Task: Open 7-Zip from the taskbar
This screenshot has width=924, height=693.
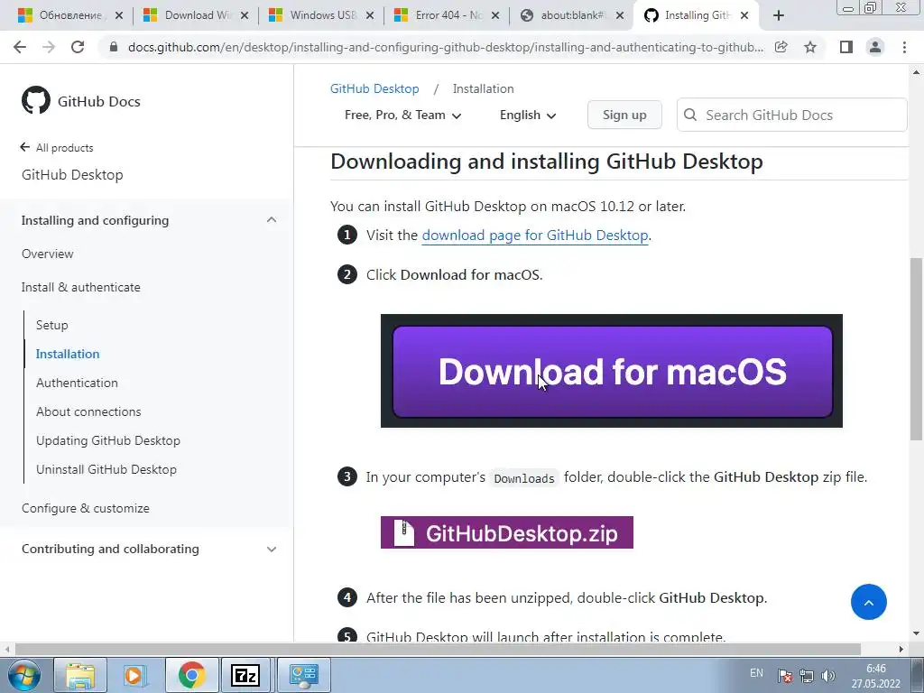Action: (x=245, y=675)
